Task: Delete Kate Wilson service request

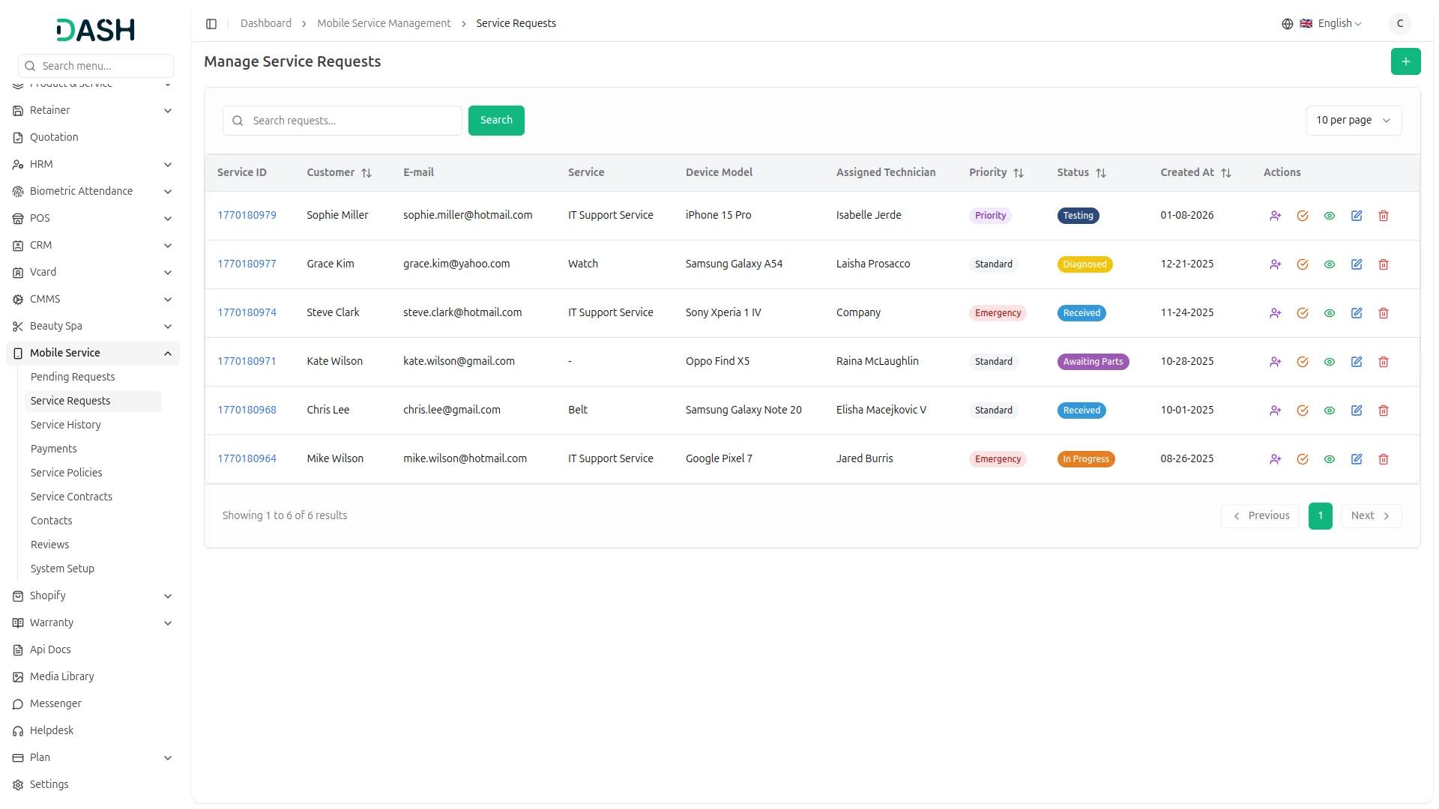Action: pos(1383,362)
